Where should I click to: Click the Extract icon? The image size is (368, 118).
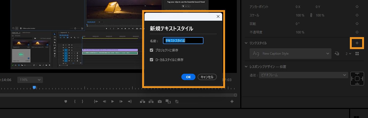151,101
